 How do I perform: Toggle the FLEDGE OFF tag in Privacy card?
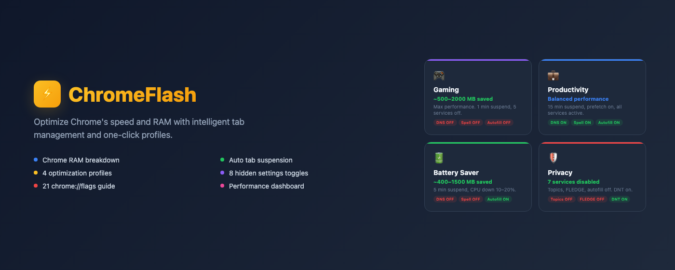coord(592,199)
